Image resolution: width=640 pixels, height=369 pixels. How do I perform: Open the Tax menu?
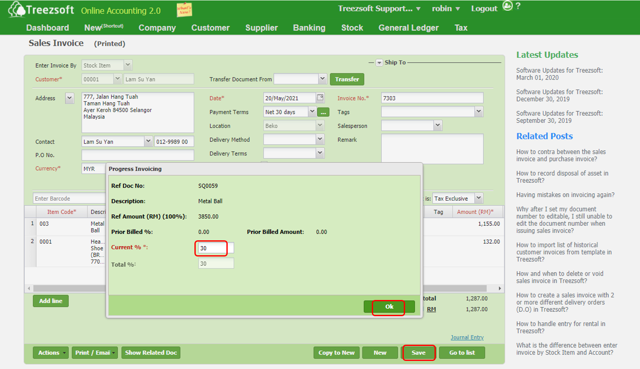click(461, 28)
